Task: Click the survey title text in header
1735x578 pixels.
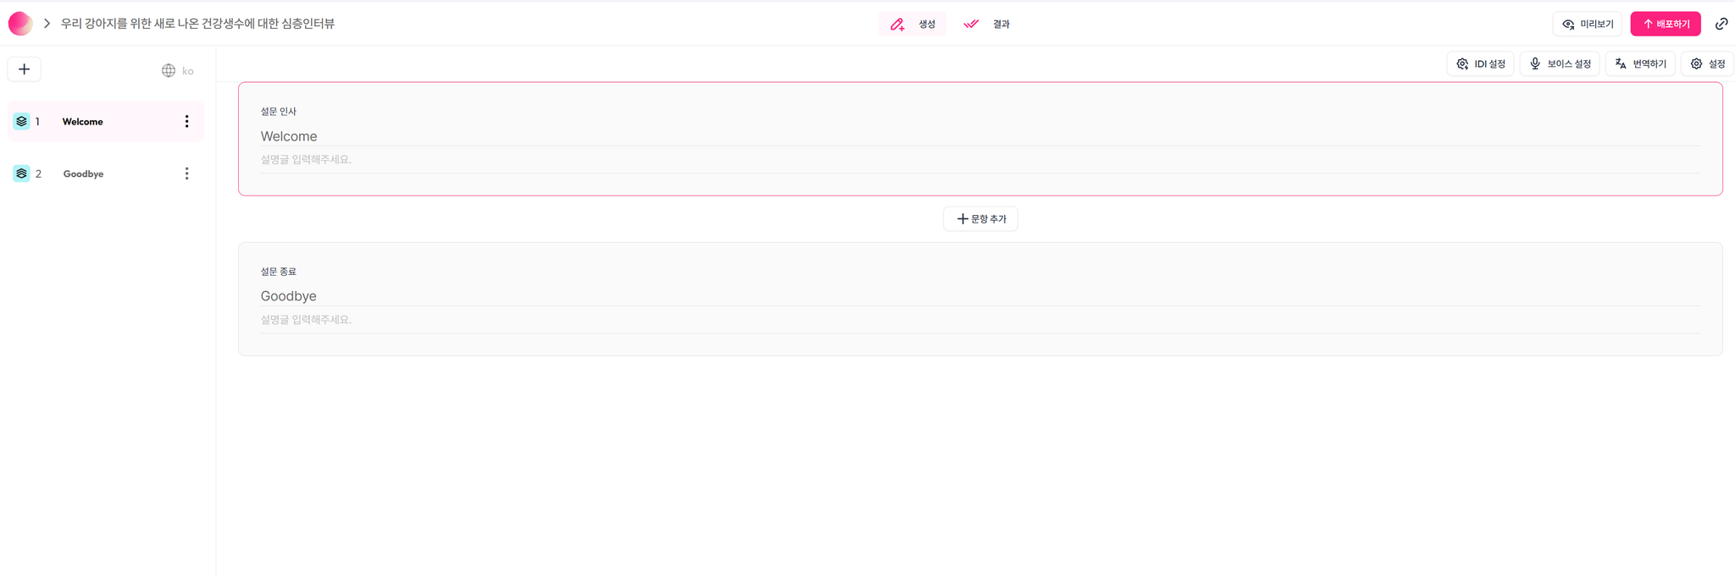Action: point(197,24)
